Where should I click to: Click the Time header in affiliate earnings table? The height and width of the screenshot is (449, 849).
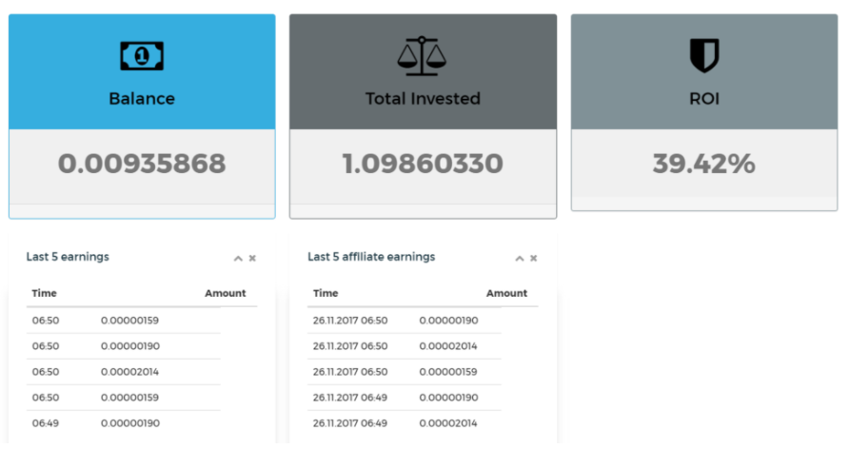pos(326,293)
